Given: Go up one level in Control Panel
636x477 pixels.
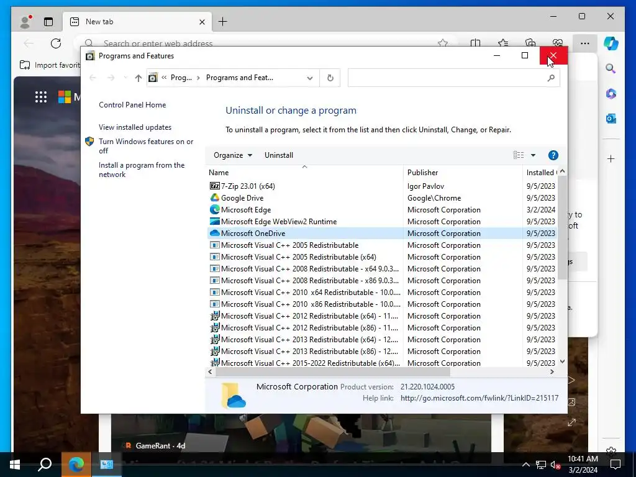Looking at the screenshot, I should [x=139, y=78].
